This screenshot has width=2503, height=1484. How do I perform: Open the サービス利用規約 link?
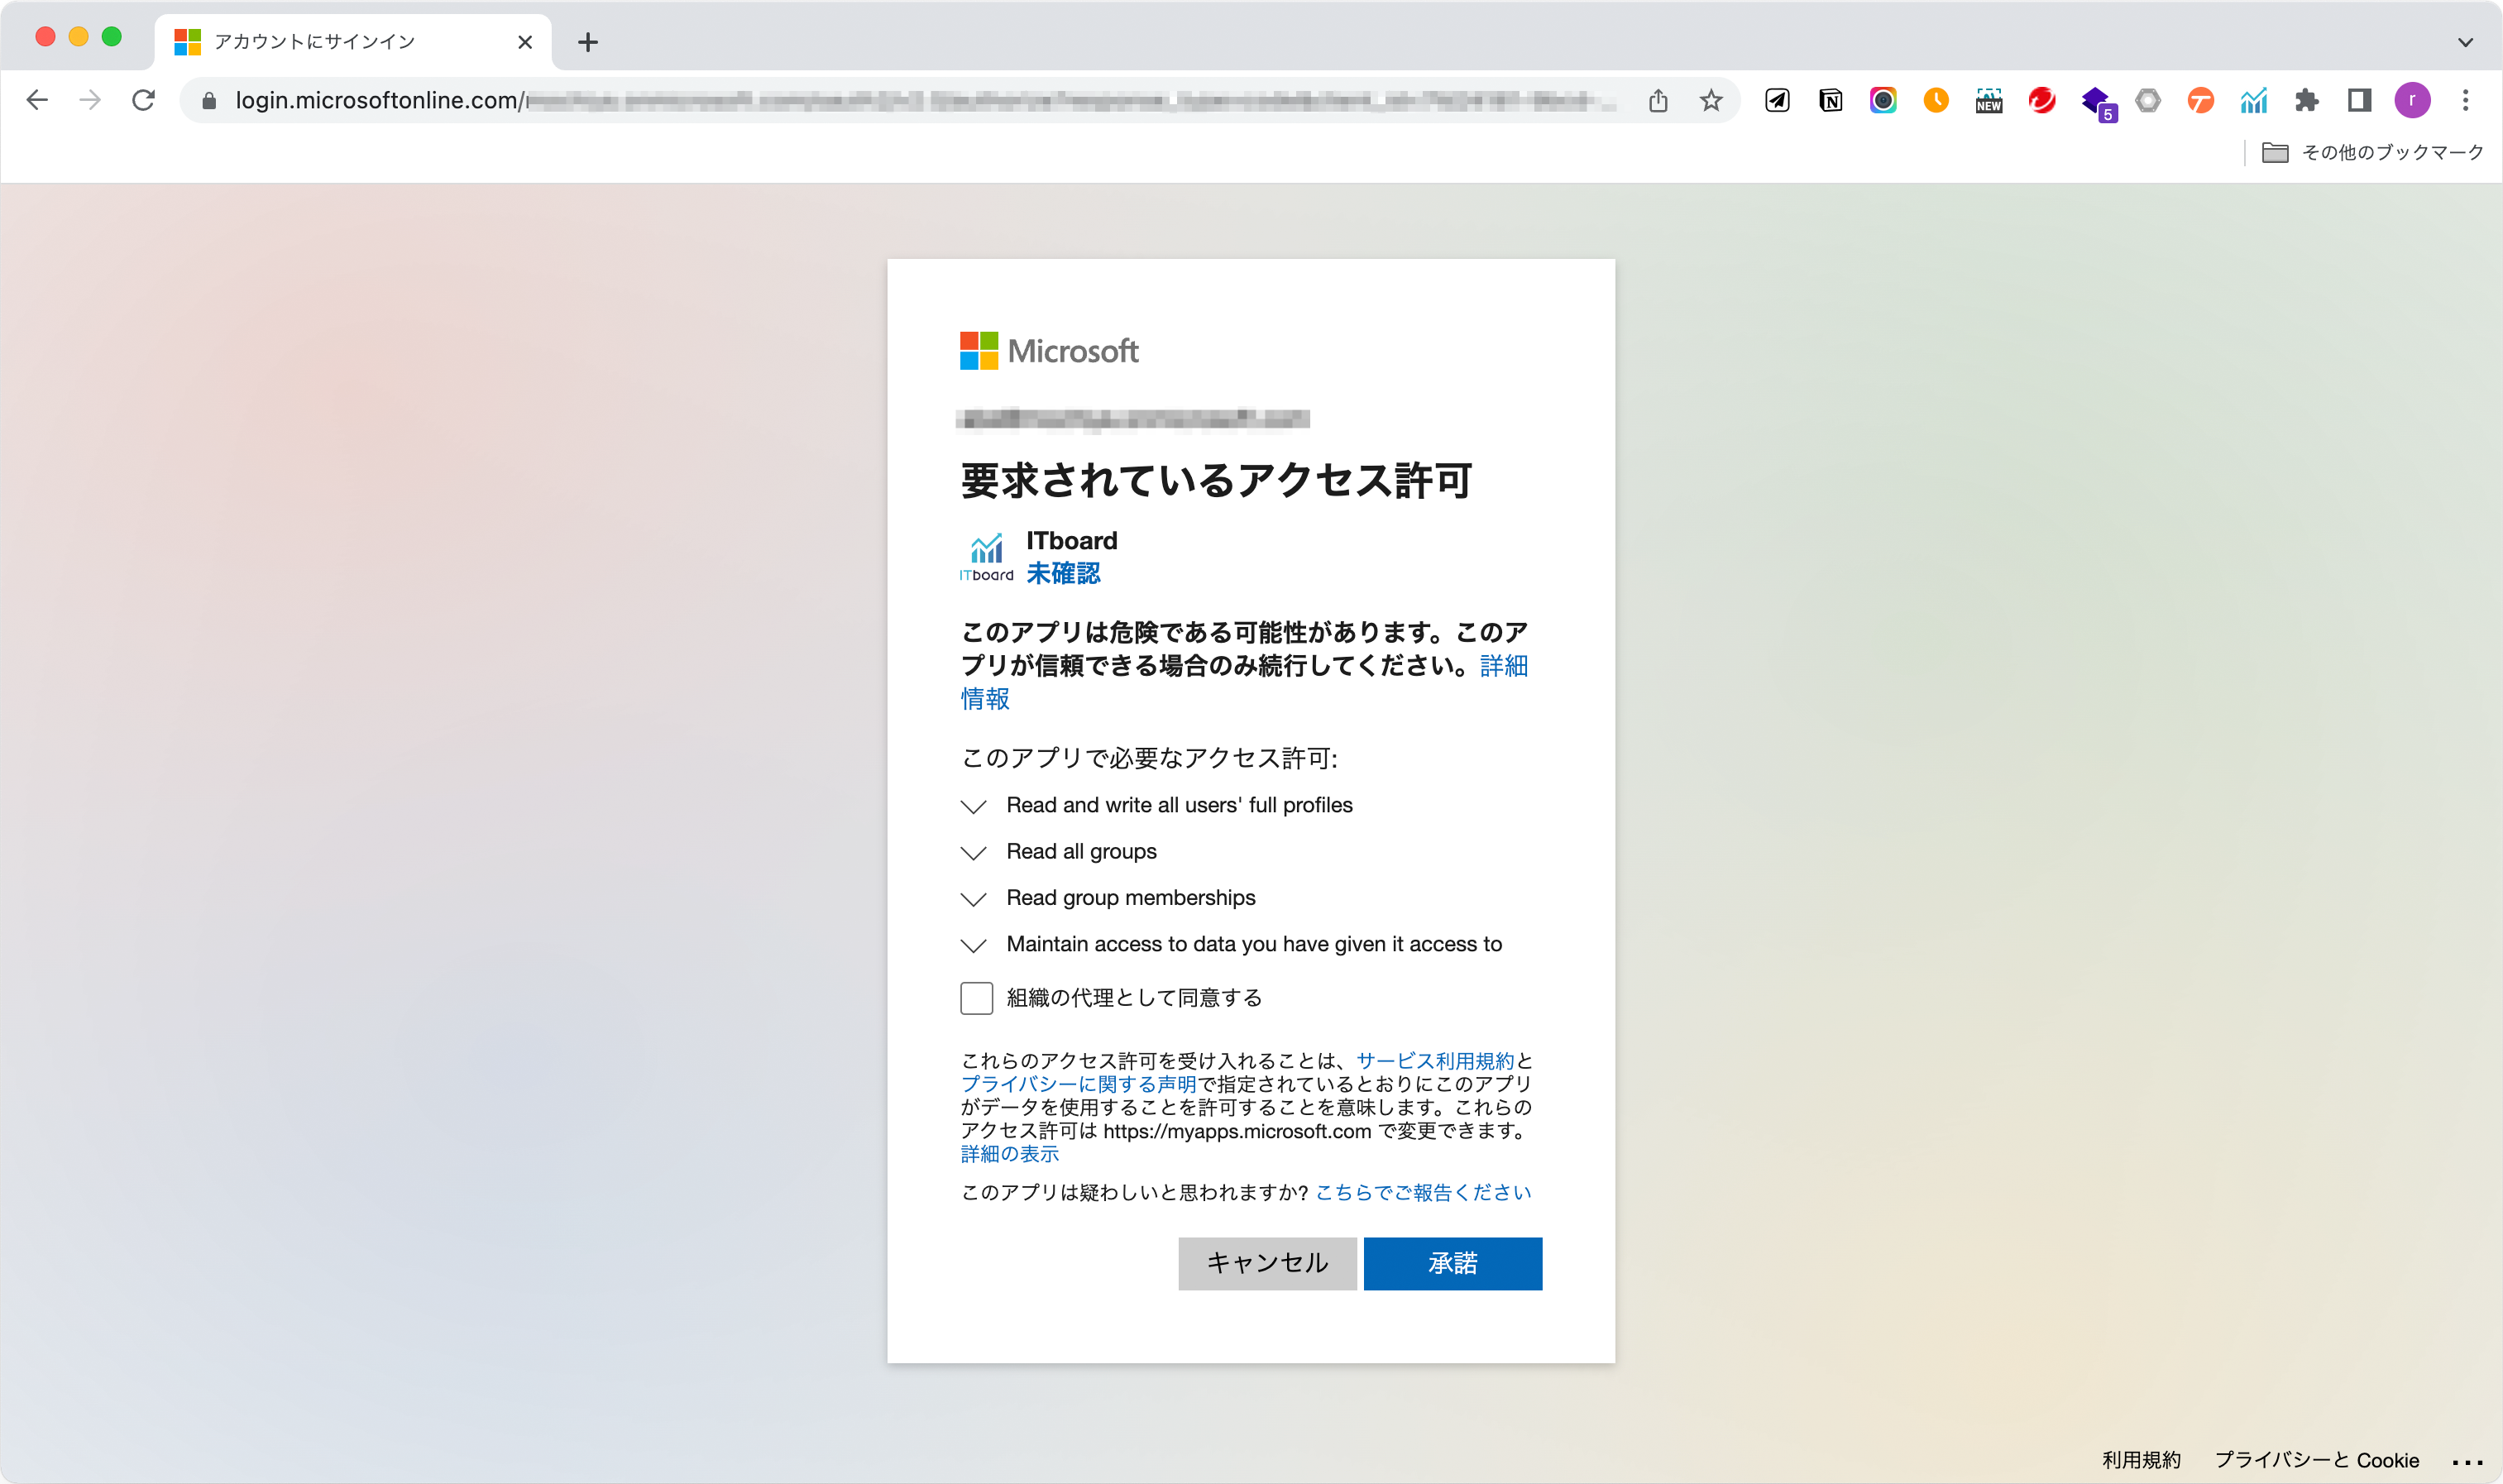(x=1434, y=1061)
